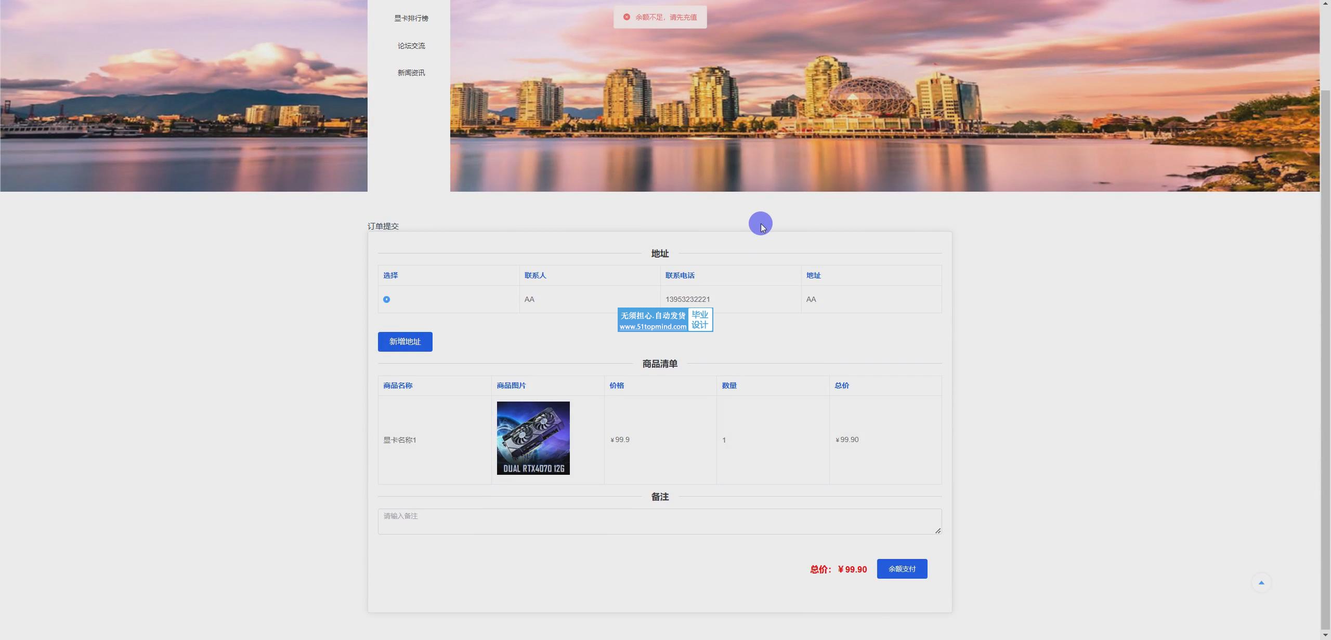1331x640 pixels.
Task: Click the 总价 column header
Action: 841,385
